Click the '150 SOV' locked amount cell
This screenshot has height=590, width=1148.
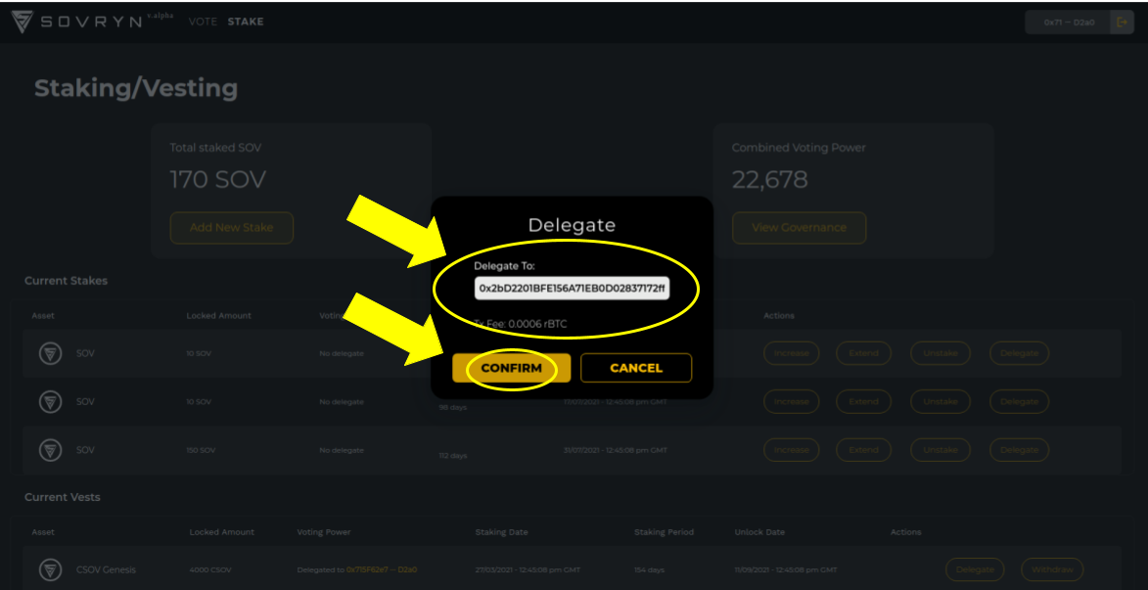(201, 450)
